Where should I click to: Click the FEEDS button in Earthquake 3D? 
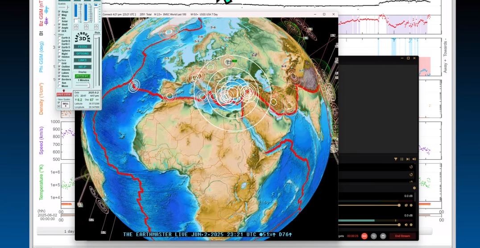pos(83,46)
